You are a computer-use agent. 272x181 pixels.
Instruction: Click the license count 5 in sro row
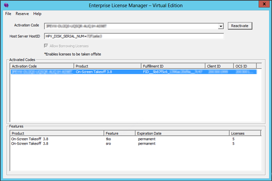click(x=233, y=143)
